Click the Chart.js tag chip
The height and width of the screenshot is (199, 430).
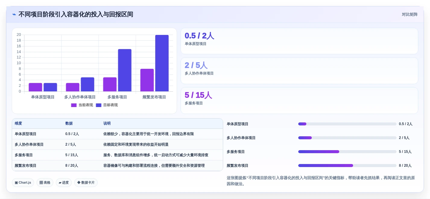[23, 183]
